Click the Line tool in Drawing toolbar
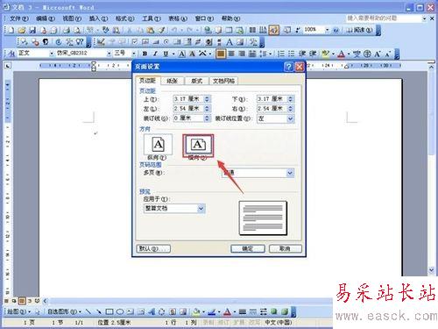Viewport: 438px width, 329px height. click(88, 312)
